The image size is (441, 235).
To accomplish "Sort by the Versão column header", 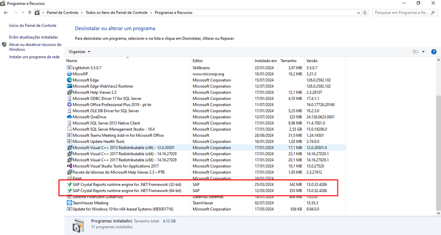I will [312, 61].
